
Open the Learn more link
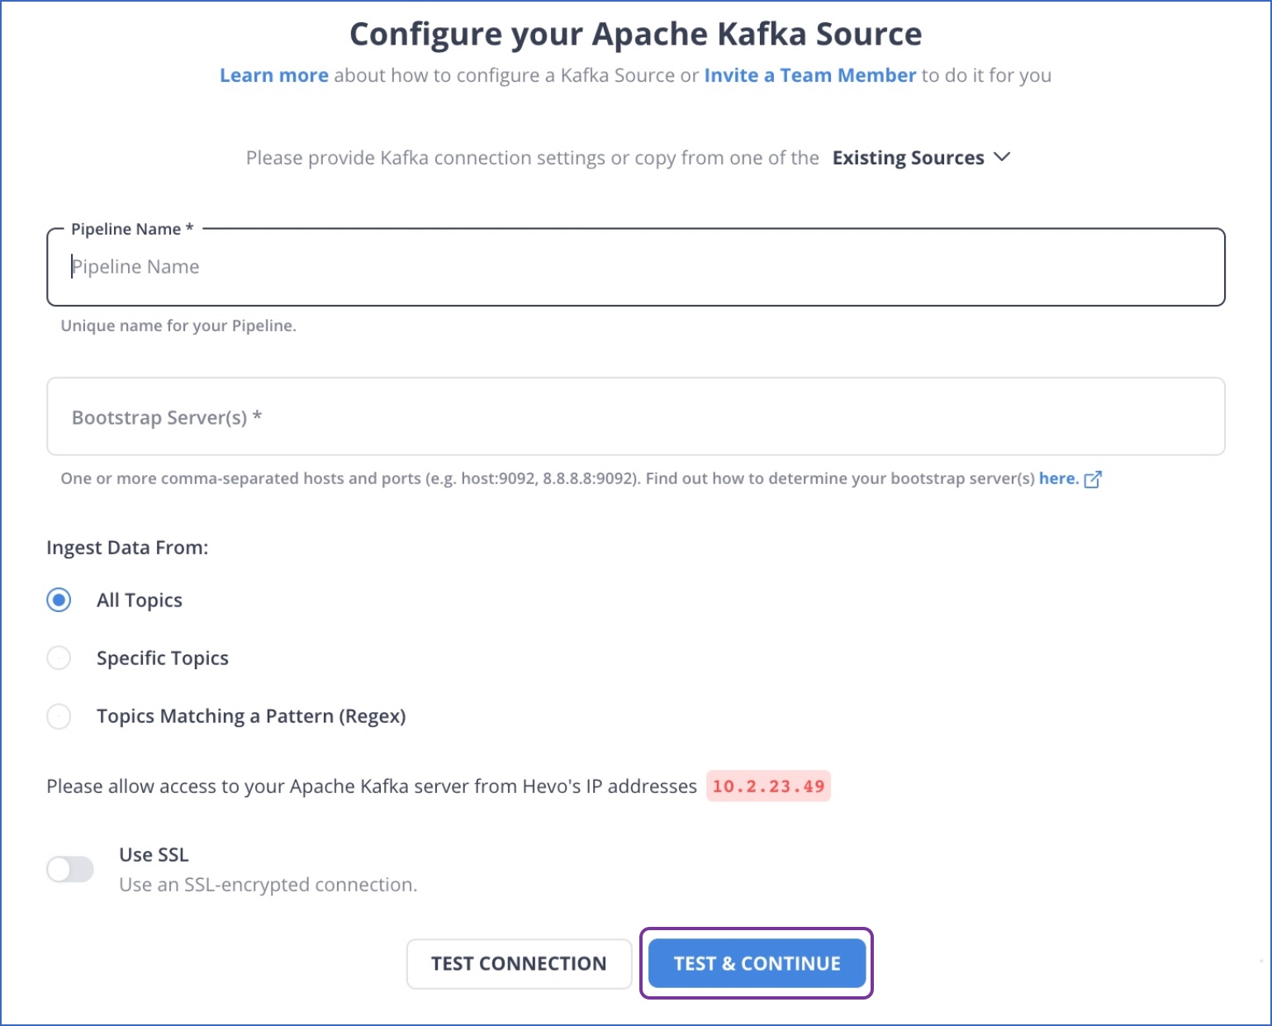pos(274,75)
